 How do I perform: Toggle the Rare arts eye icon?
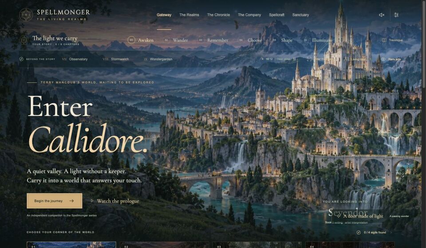383,59
